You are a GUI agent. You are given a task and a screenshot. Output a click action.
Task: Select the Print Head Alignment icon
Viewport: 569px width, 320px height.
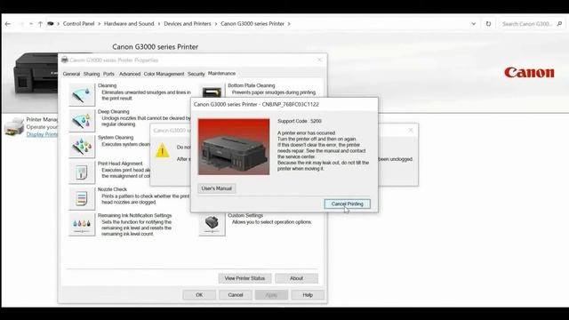pos(82,172)
